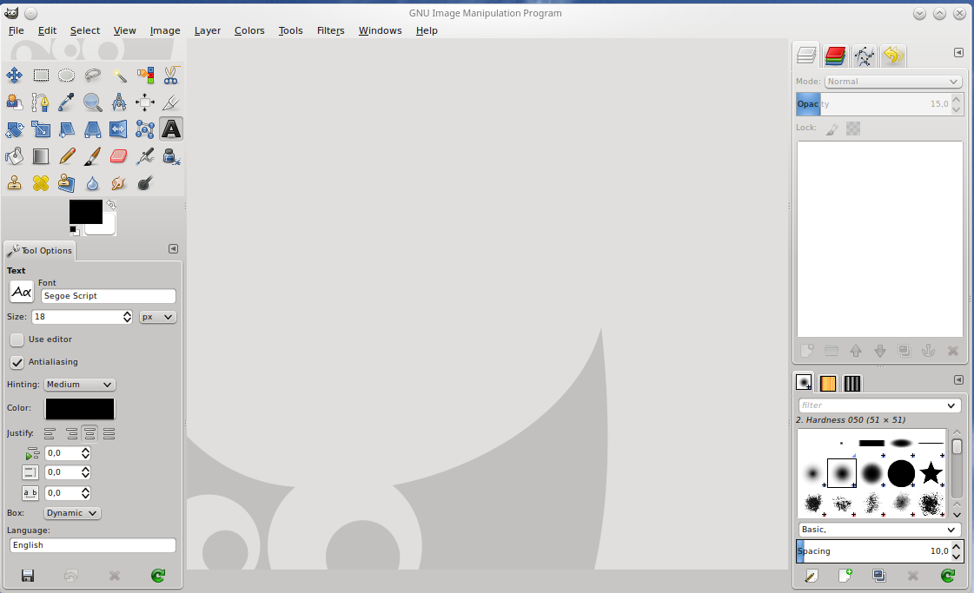Reset Tool Options to default values
The height and width of the screenshot is (593, 974).
click(x=158, y=576)
